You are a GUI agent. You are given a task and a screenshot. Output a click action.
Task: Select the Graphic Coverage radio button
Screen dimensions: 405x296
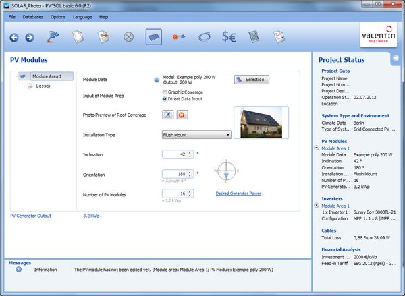165,92
